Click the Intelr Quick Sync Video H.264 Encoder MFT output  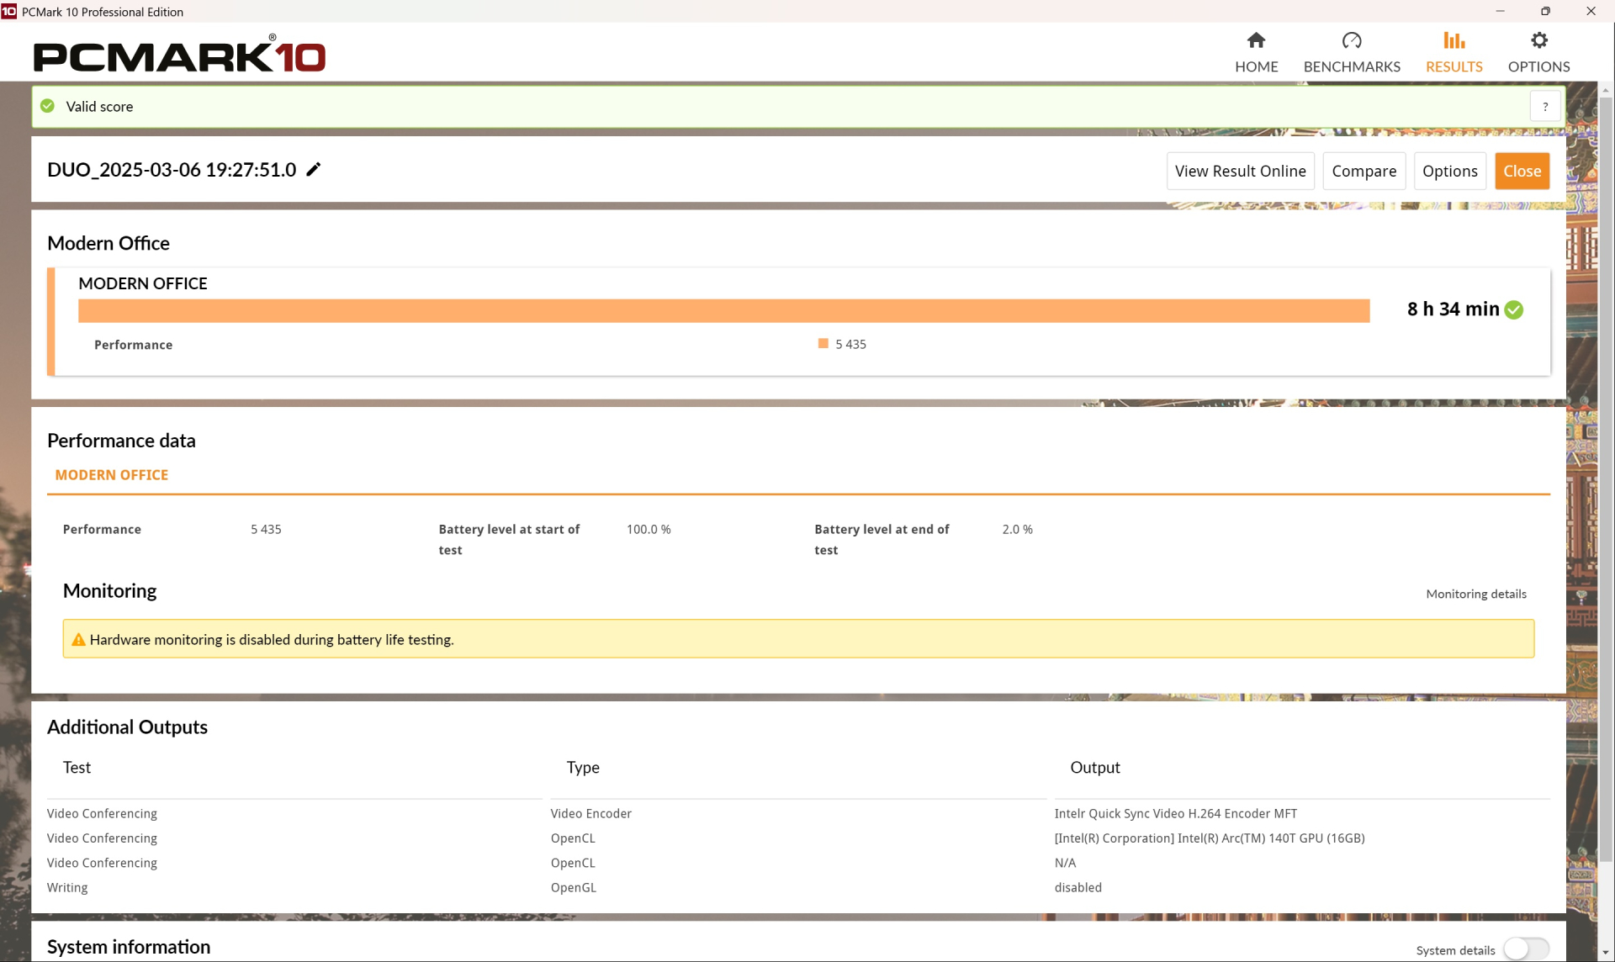[1175, 814]
